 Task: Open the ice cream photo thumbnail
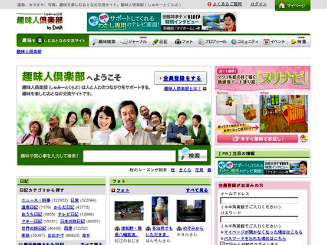[x=160, y=211]
